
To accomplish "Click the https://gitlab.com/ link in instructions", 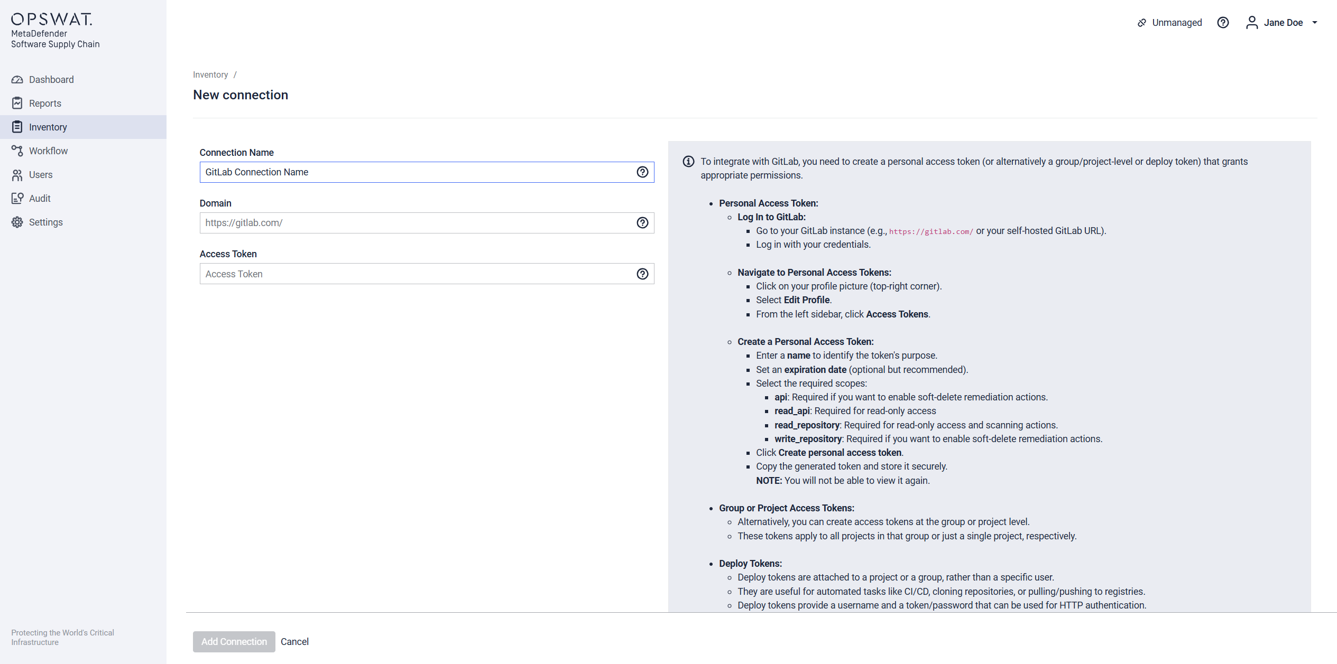I will (931, 231).
